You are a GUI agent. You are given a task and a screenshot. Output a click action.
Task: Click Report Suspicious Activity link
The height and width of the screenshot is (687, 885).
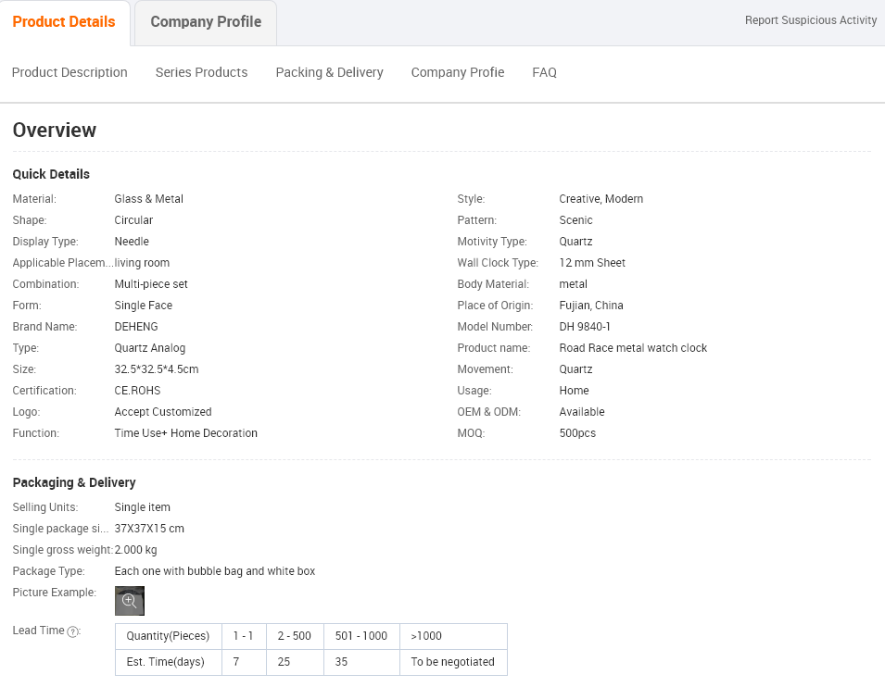pos(810,20)
